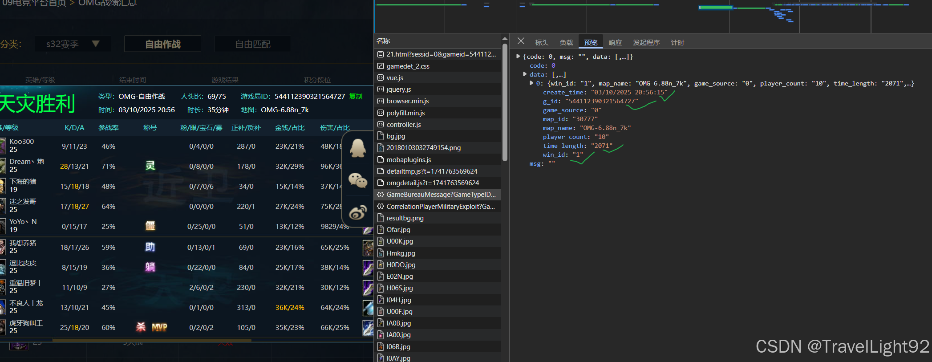Select jquery.js request row

tap(438, 89)
